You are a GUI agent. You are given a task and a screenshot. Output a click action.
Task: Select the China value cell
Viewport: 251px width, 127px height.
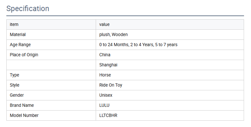pyautogui.click(x=170, y=55)
